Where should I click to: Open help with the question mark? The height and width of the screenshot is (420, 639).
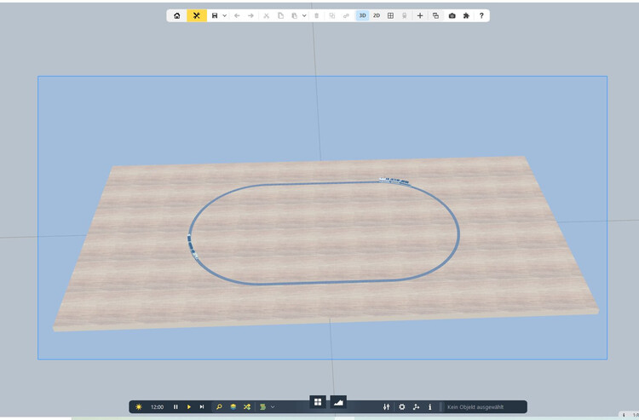coord(481,15)
